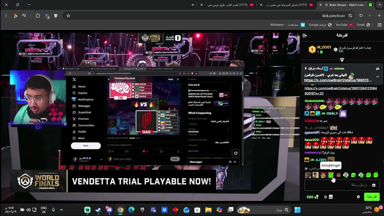This screenshot has width=384, height=216.
Task: Open volume control in system tray
Action: (x=28, y=210)
